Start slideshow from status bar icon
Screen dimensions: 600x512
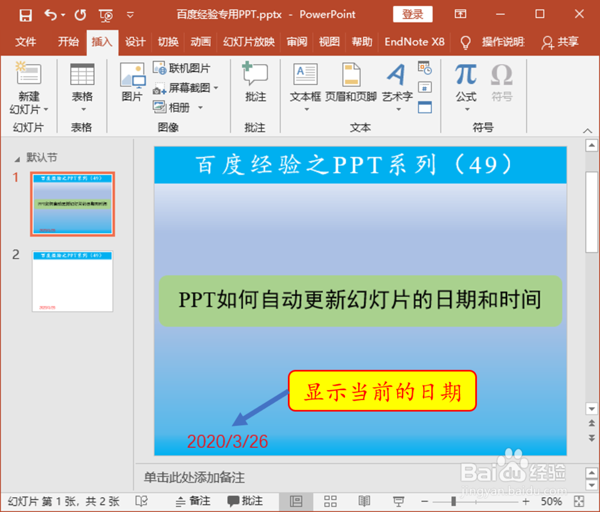[x=398, y=501]
